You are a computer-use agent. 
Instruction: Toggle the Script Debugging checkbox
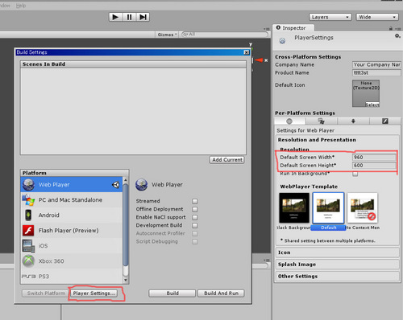coord(195,242)
